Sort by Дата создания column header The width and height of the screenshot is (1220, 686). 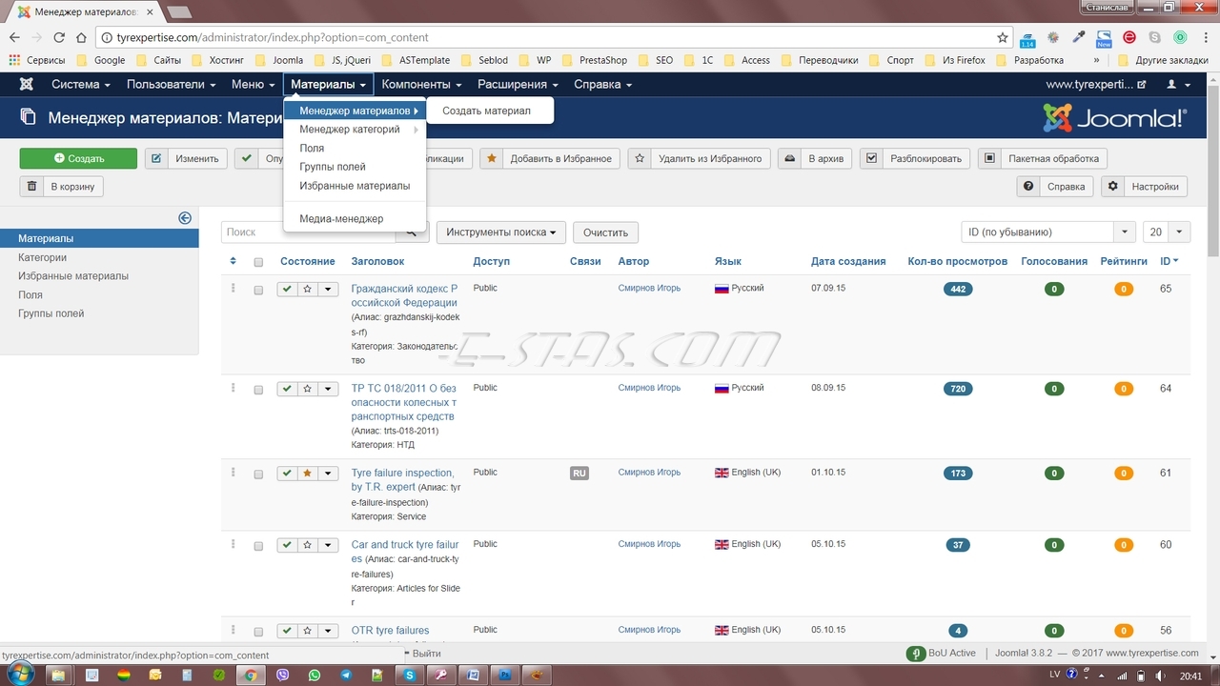click(848, 261)
